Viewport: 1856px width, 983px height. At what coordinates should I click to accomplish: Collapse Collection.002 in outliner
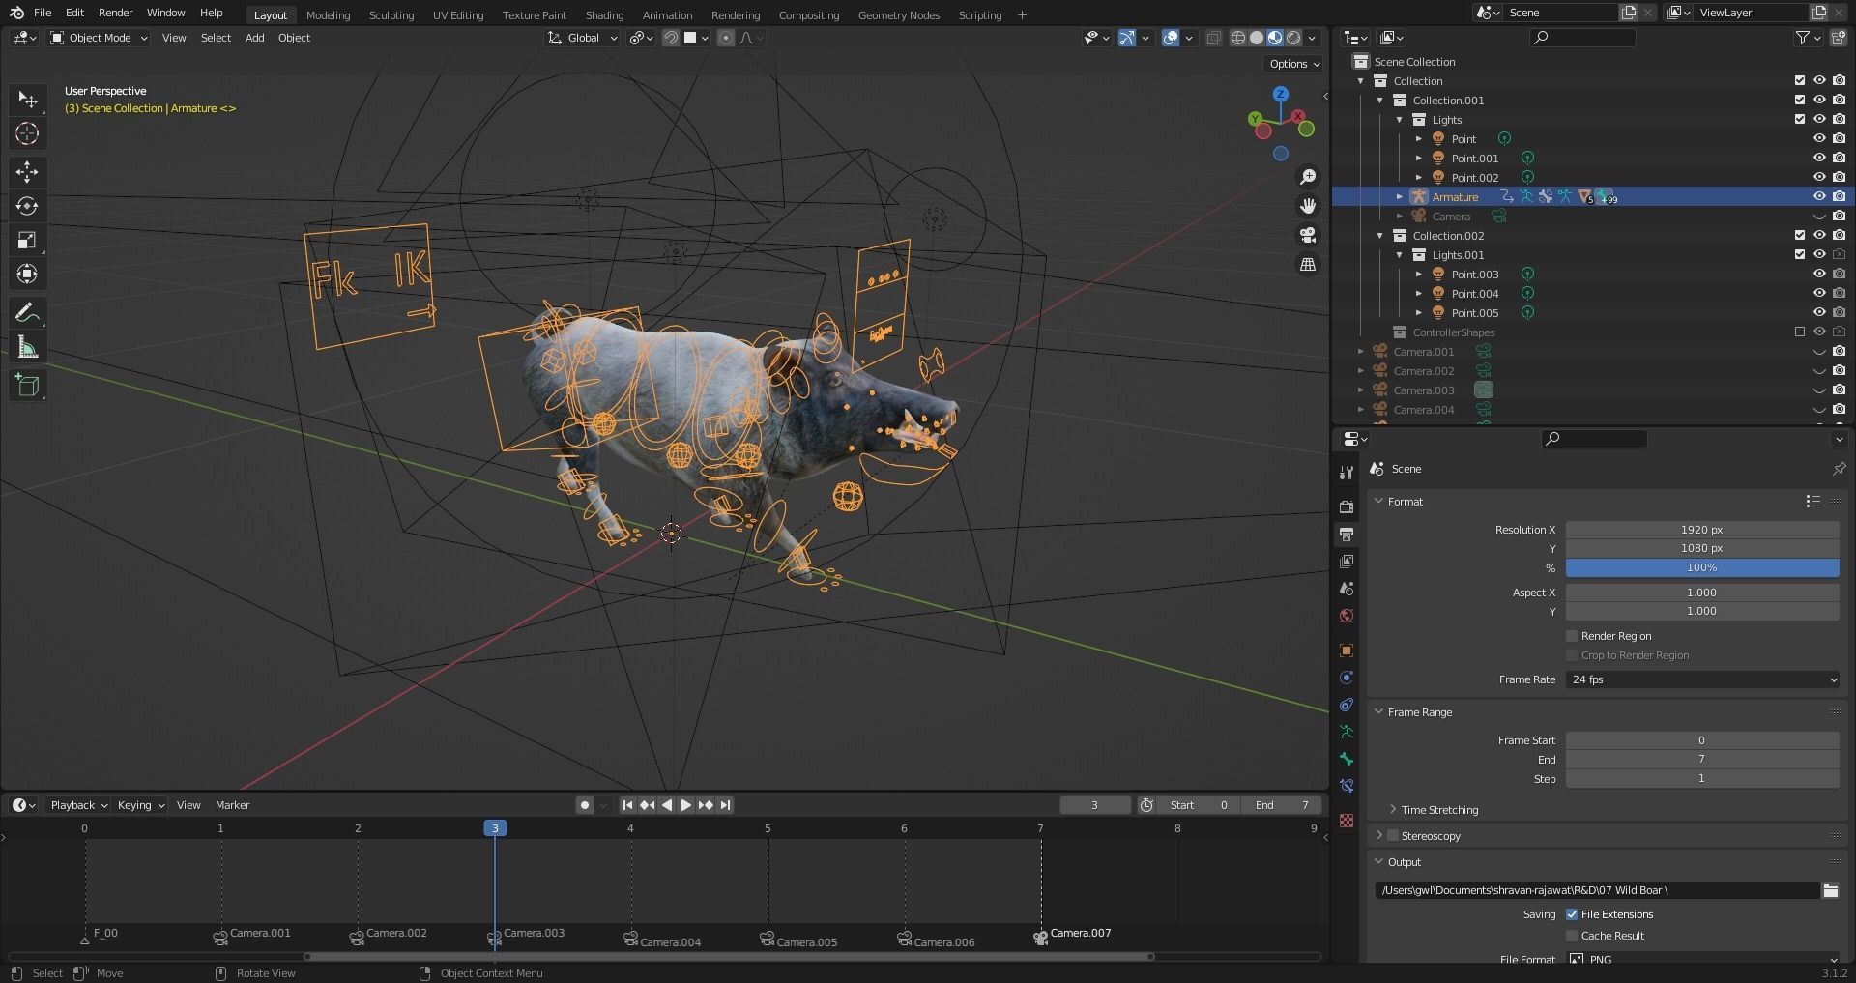(x=1379, y=235)
